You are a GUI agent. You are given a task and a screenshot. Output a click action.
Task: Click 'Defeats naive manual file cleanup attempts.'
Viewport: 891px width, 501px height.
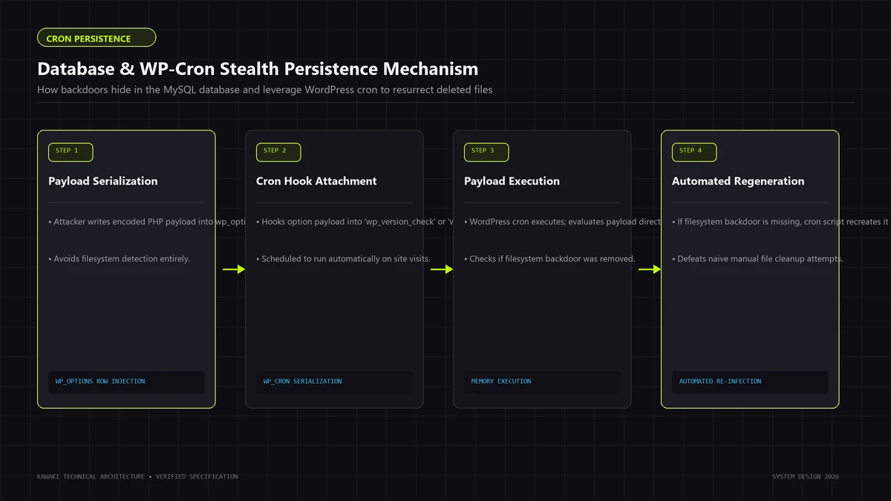click(757, 259)
